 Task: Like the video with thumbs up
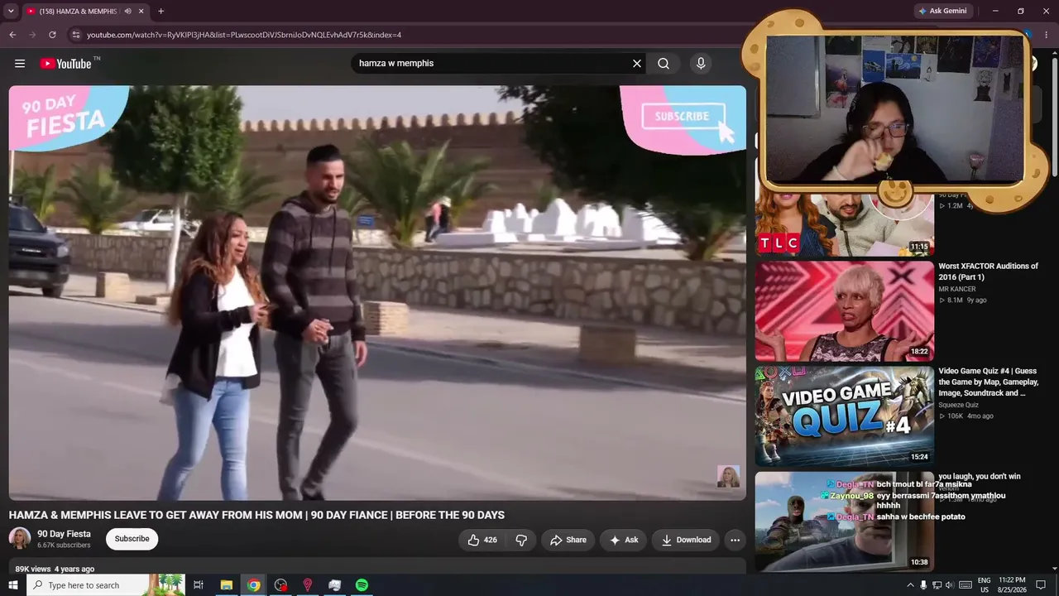(x=482, y=540)
